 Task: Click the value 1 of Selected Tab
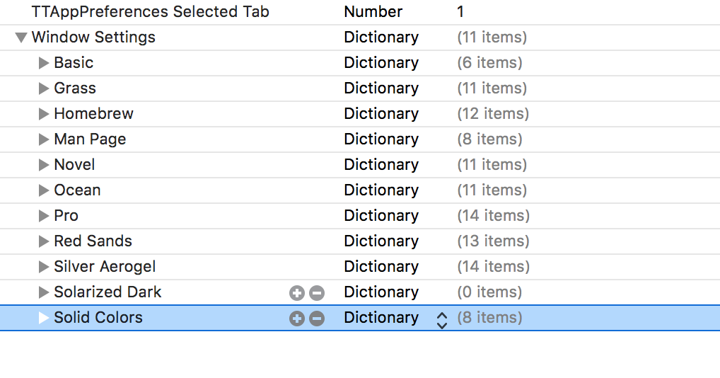pyautogui.click(x=461, y=12)
